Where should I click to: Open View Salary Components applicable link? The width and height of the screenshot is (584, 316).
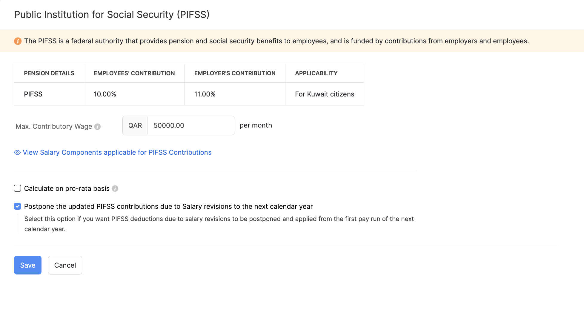point(117,153)
